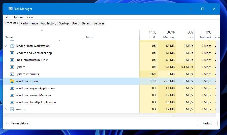Switch to the Details tab
The height and width of the screenshot is (135, 227).
pos(86,23)
